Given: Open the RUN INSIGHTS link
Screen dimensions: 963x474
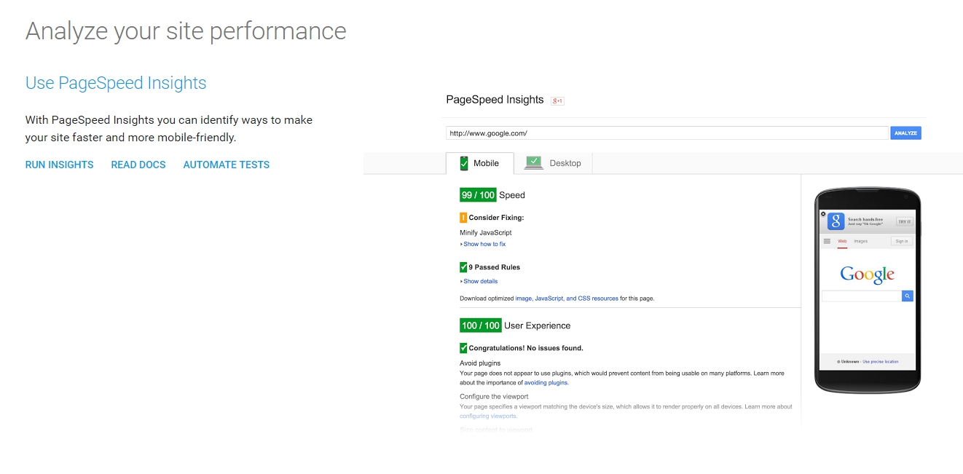Looking at the screenshot, I should point(59,165).
